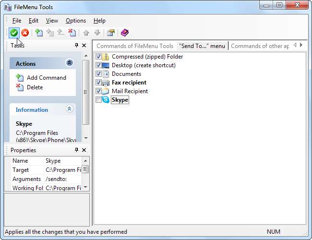Select the Documents entry text
Viewport: 312px width, 240px height.
click(126, 74)
